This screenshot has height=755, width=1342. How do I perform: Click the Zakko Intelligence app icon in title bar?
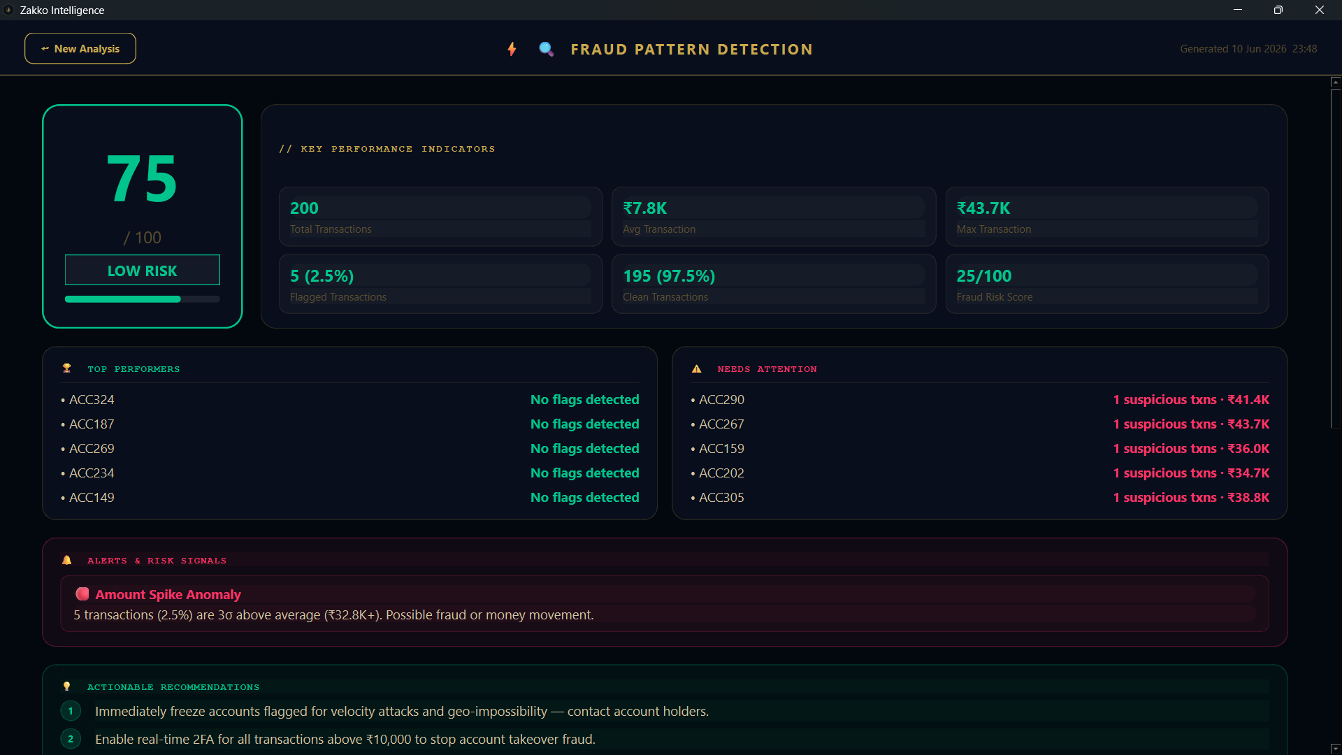tap(8, 10)
